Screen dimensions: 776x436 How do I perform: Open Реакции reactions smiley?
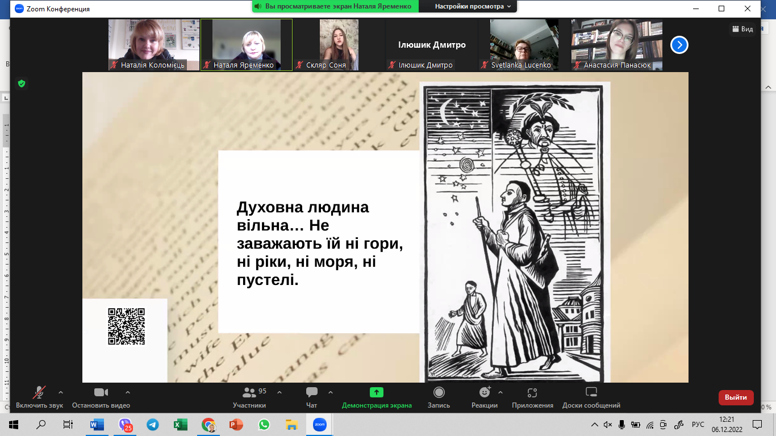[485, 392]
